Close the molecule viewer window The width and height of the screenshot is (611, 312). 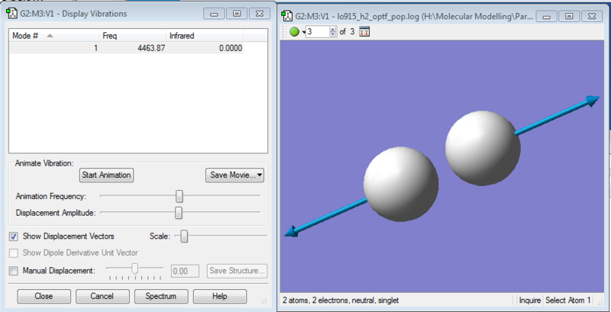(591, 16)
